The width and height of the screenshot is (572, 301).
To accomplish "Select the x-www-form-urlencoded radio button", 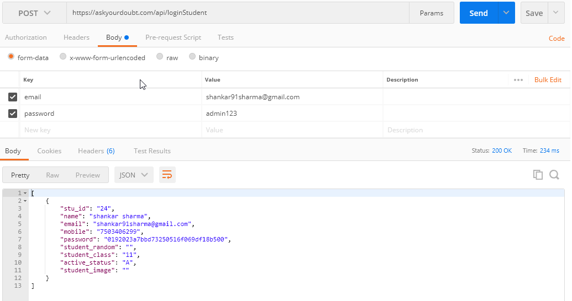I will pyautogui.click(x=63, y=56).
